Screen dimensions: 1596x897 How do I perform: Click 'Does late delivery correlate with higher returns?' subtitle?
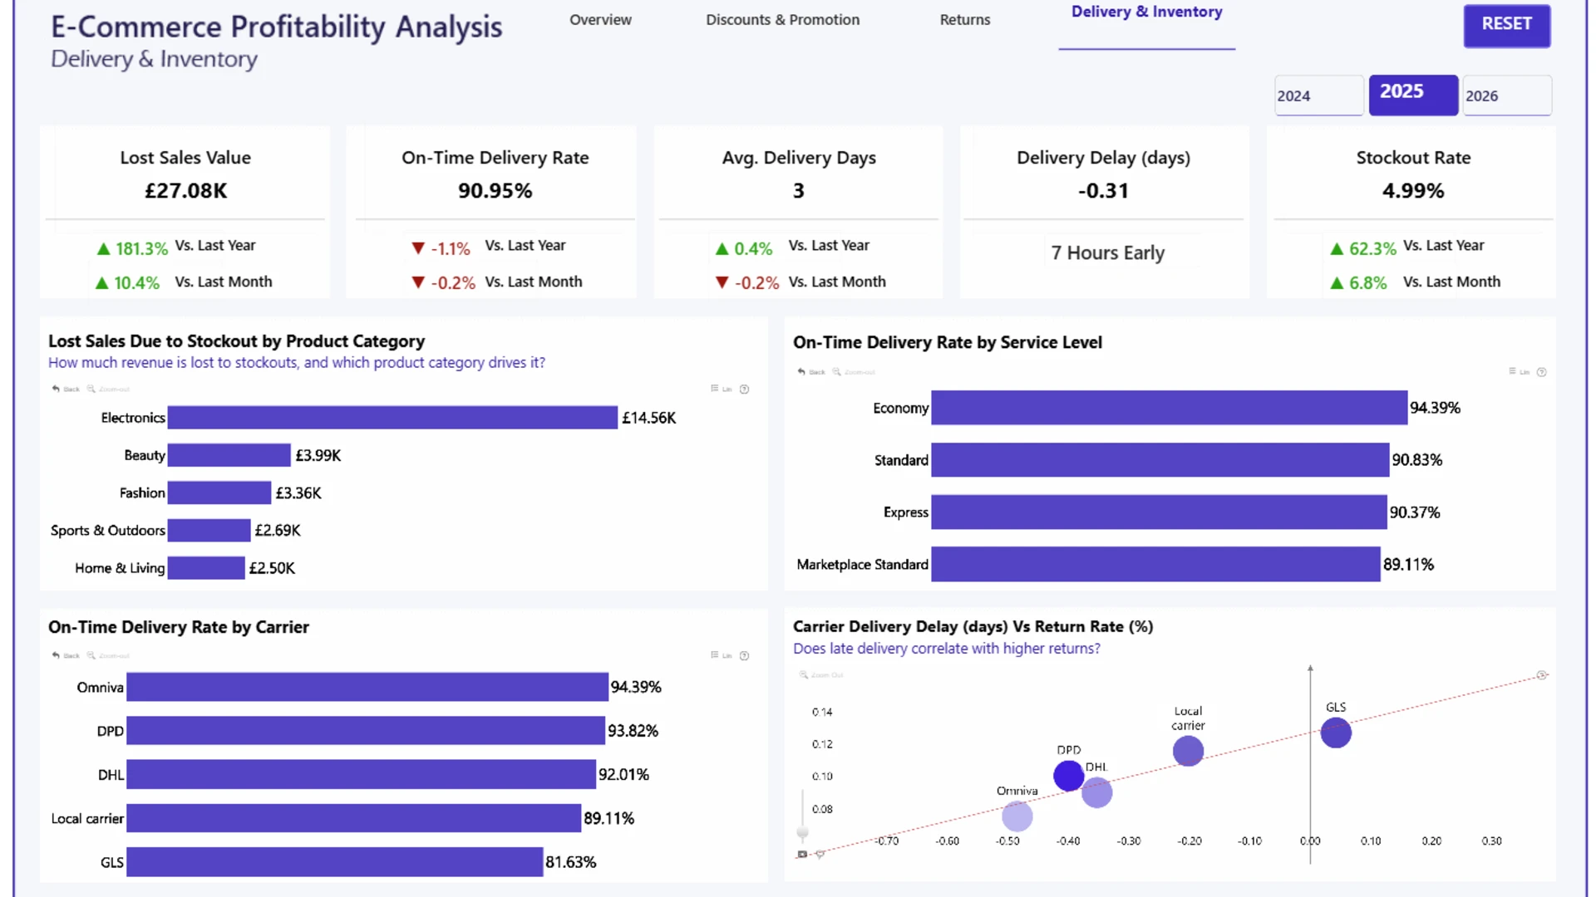pyautogui.click(x=946, y=649)
